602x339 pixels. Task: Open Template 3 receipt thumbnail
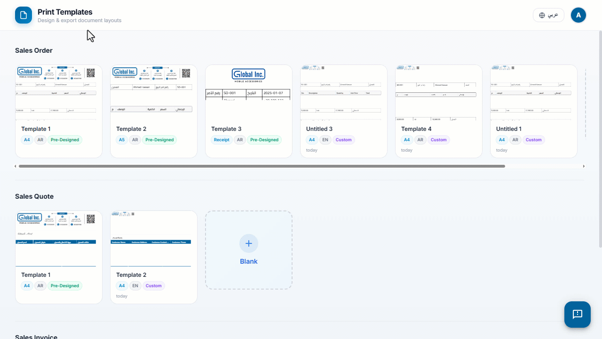click(249, 93)
